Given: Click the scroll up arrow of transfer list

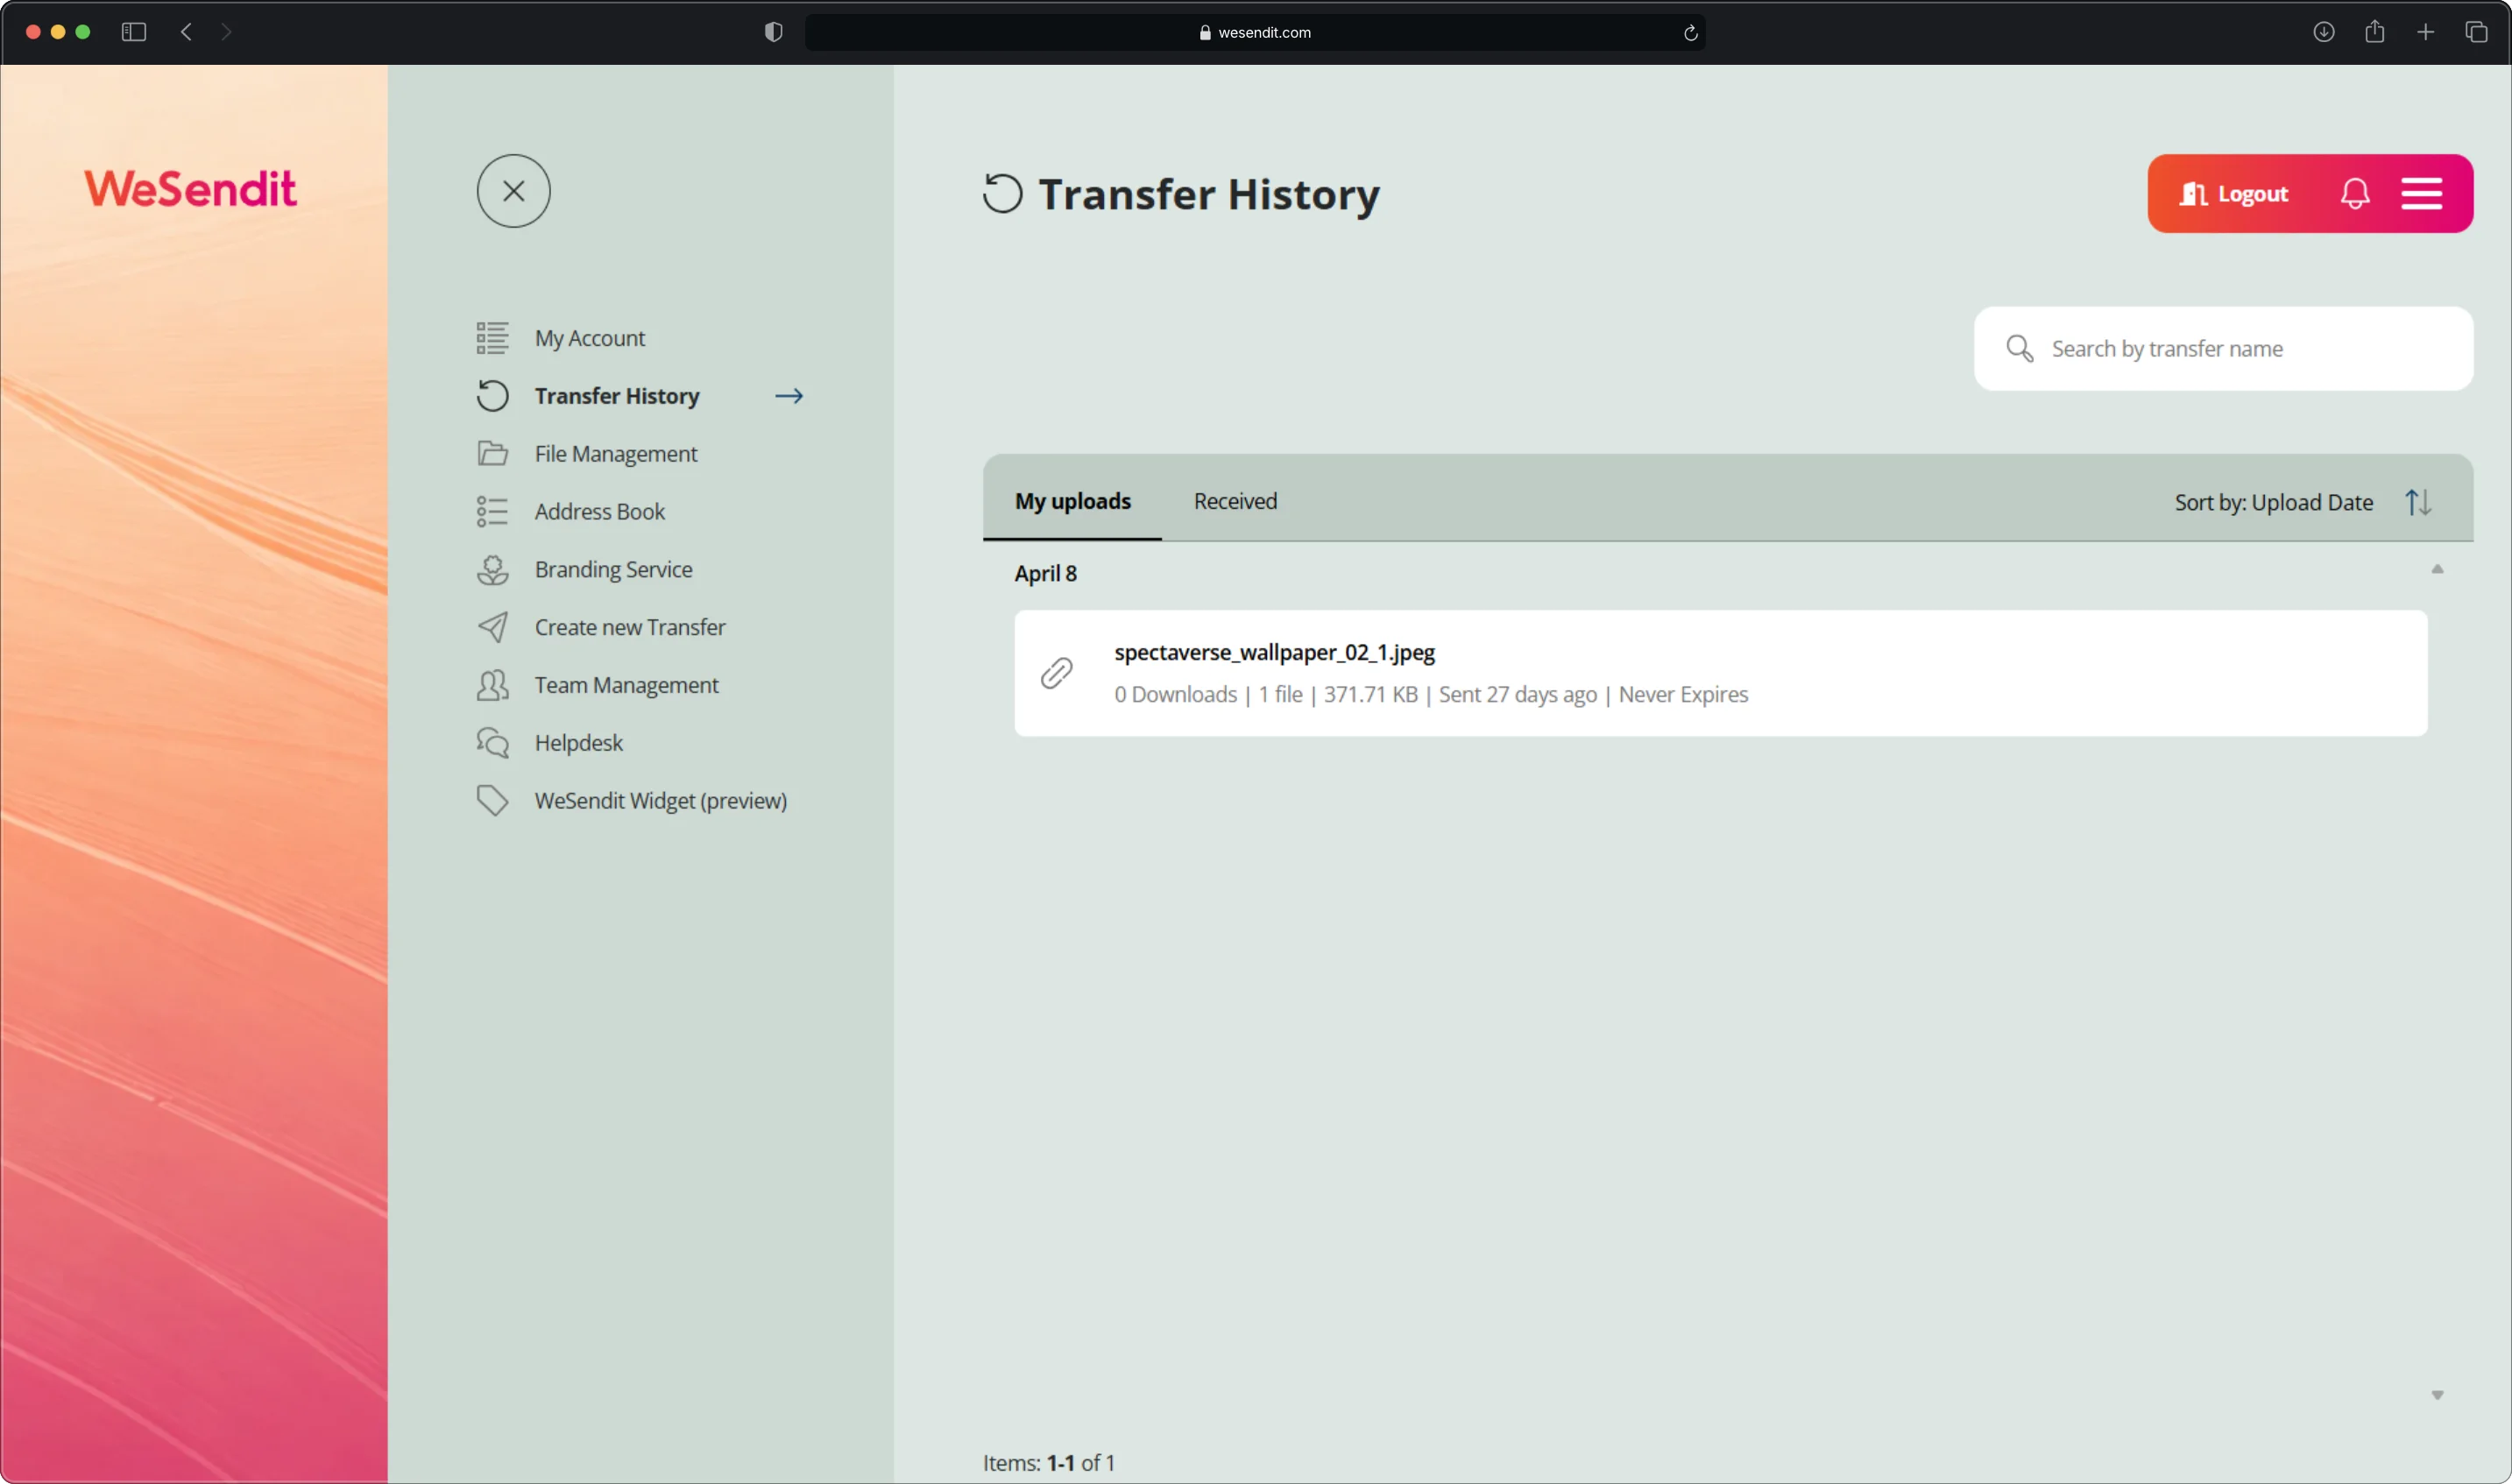Looking at the screenshot, I should [x=2437, y=569].
